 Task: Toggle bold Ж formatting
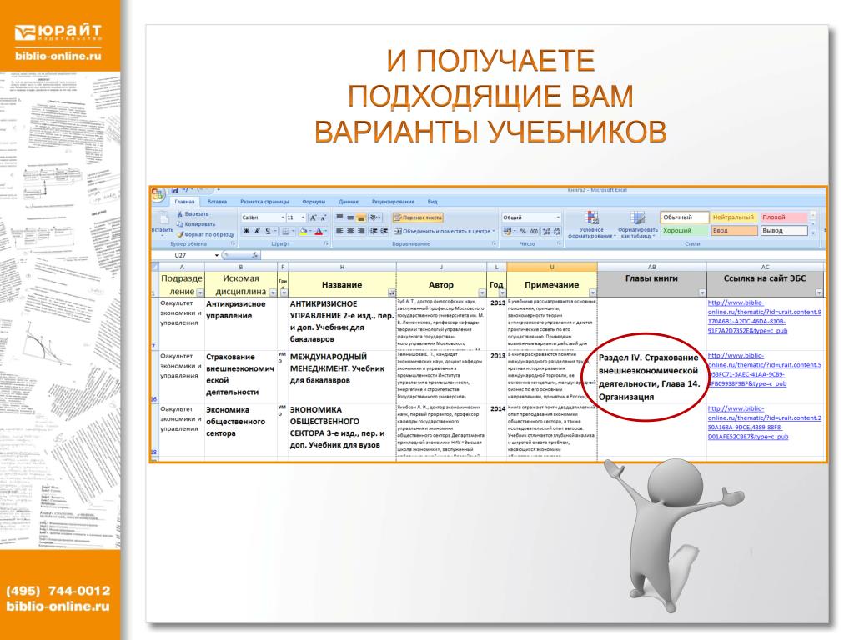246,231
